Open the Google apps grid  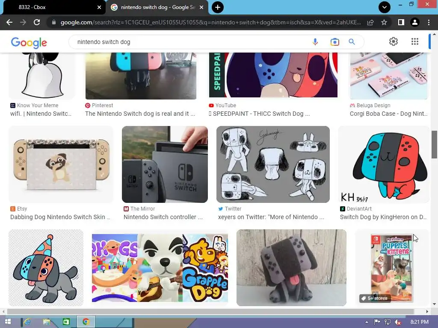[x=415, y=41]
